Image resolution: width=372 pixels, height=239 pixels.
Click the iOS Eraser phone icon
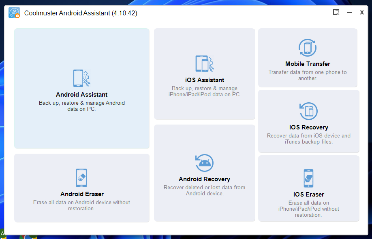tap(308, 178)
